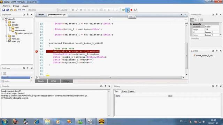Switch to the Código view tab
This screenshot has width=223, height=125.
point(67,81)
